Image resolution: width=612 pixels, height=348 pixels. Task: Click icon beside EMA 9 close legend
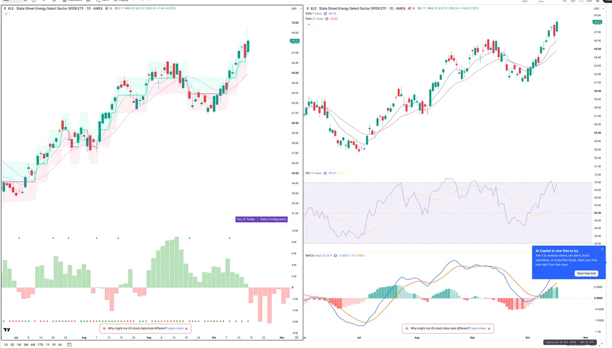(x=326, y=14)
